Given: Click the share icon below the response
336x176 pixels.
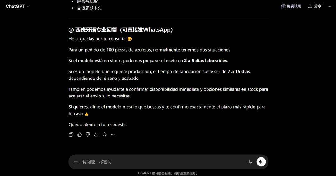Looking at the screenshot, I should [96, 134].
